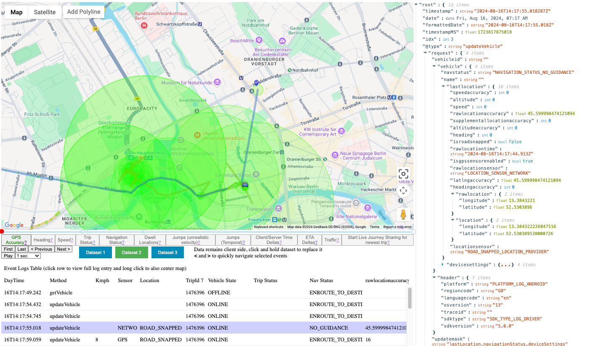Toggle Jumps (unrealistic velocity) overlay
The width and height of the screenshot is (592, 346).
click(x=190, y=240)
